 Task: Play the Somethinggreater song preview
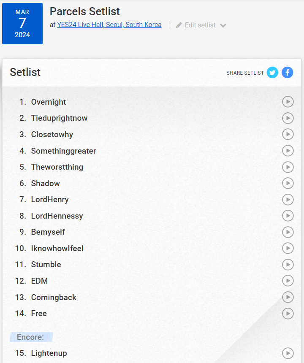pyautogui.click(x=288, y=151)
